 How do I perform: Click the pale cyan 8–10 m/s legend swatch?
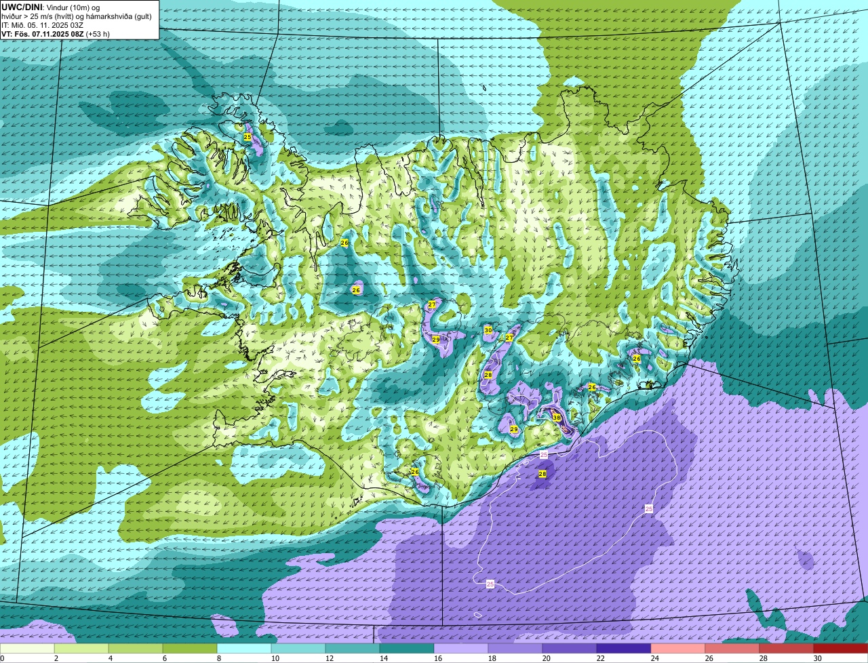click(x=244, y=649)
